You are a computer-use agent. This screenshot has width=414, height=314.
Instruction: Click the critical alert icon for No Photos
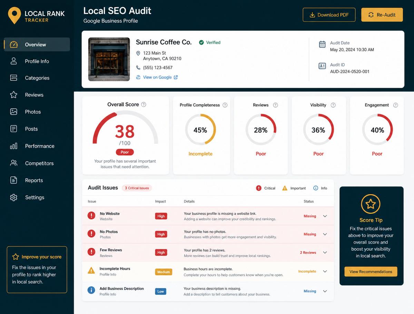point(91,234)
